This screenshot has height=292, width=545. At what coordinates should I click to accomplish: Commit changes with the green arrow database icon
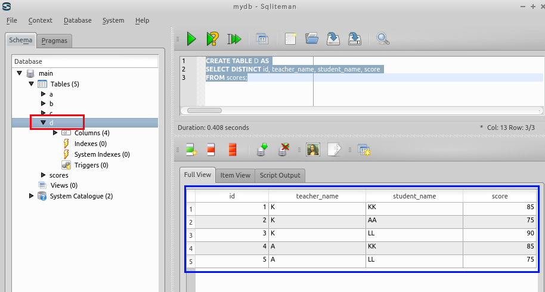click(262, 150)
